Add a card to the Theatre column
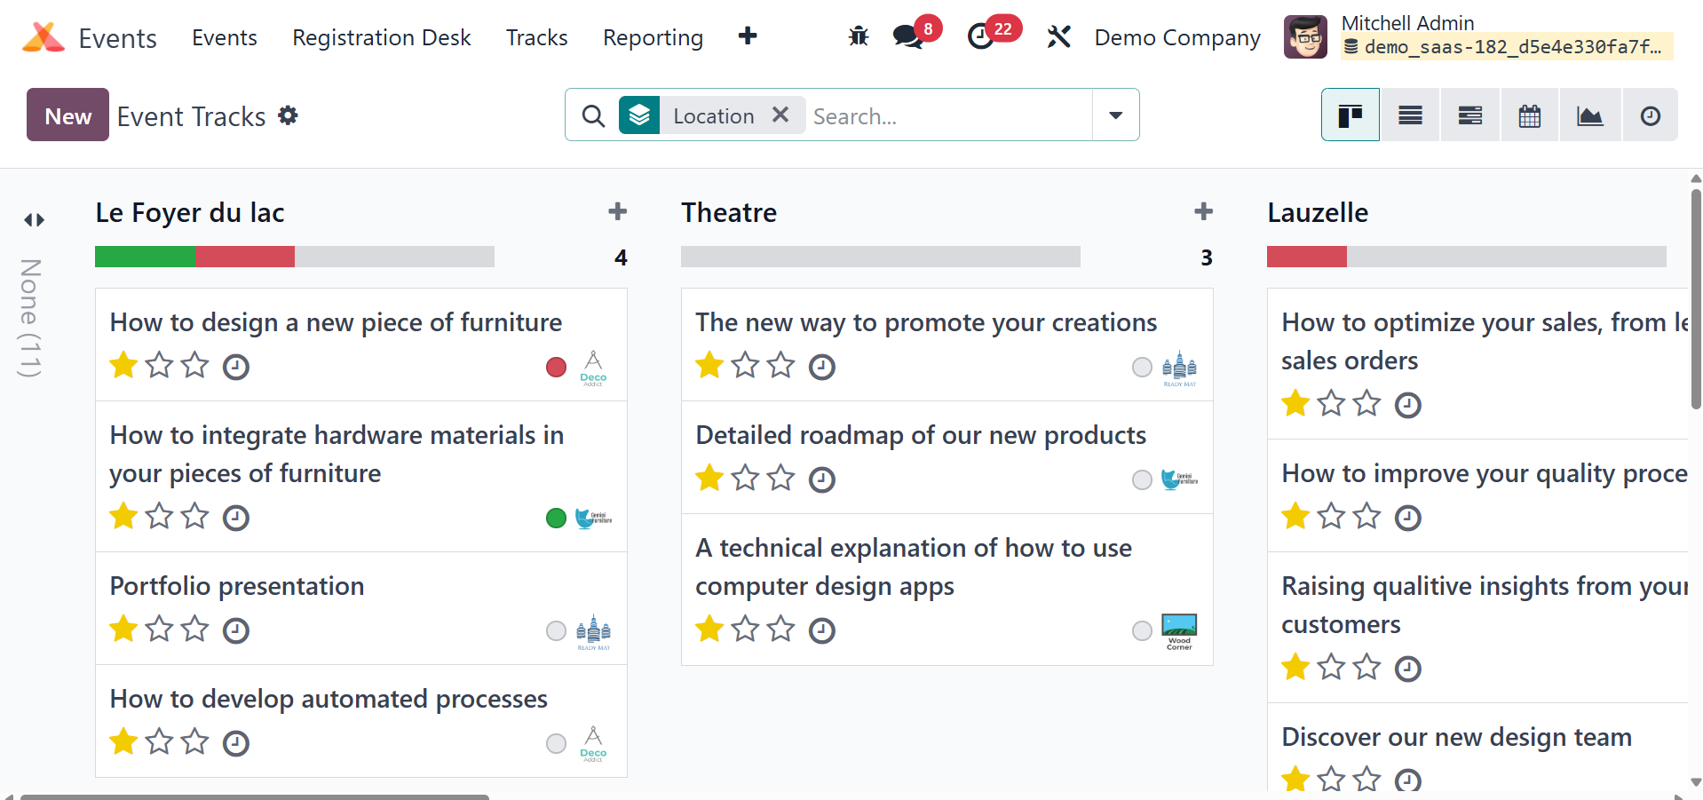This screenshot has width=1703, height=800. point(1203,211)
